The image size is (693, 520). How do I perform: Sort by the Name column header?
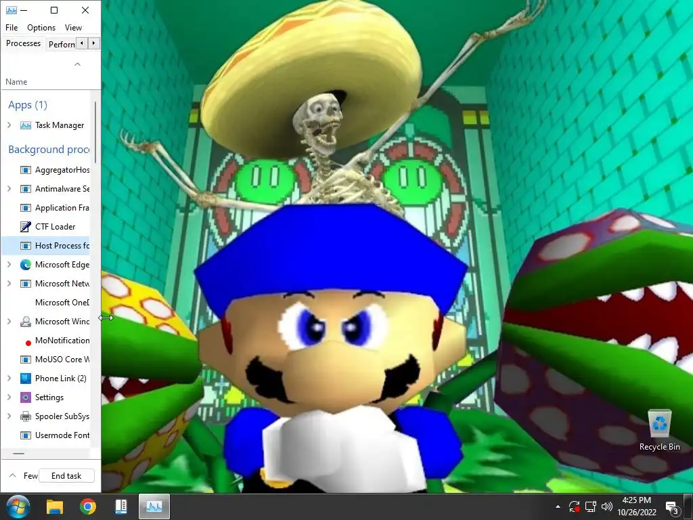point(16,82)
